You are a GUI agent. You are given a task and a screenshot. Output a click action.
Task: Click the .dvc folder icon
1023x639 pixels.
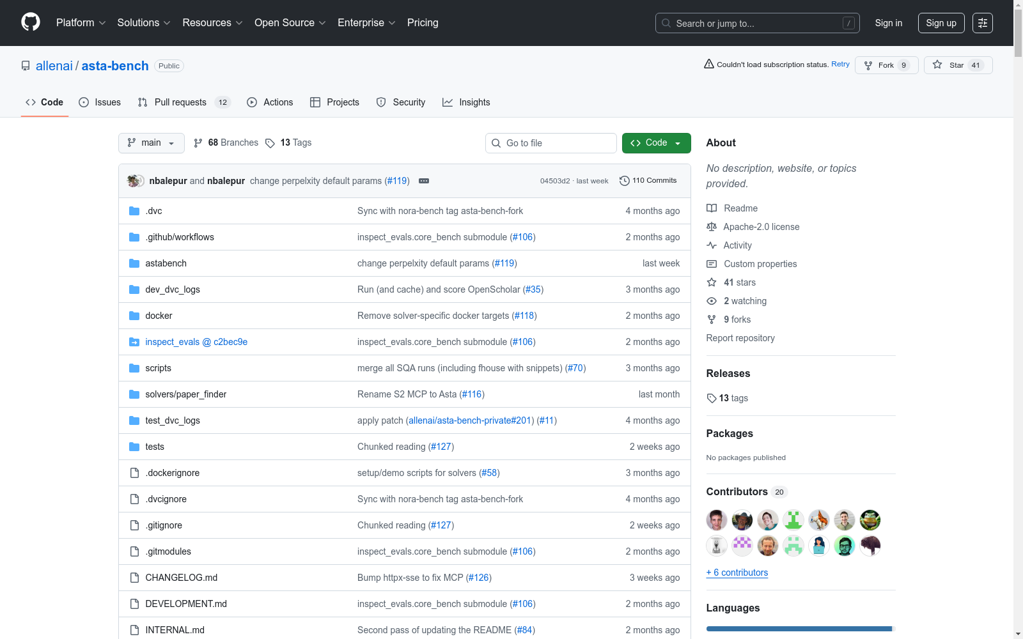pos(134,211)
